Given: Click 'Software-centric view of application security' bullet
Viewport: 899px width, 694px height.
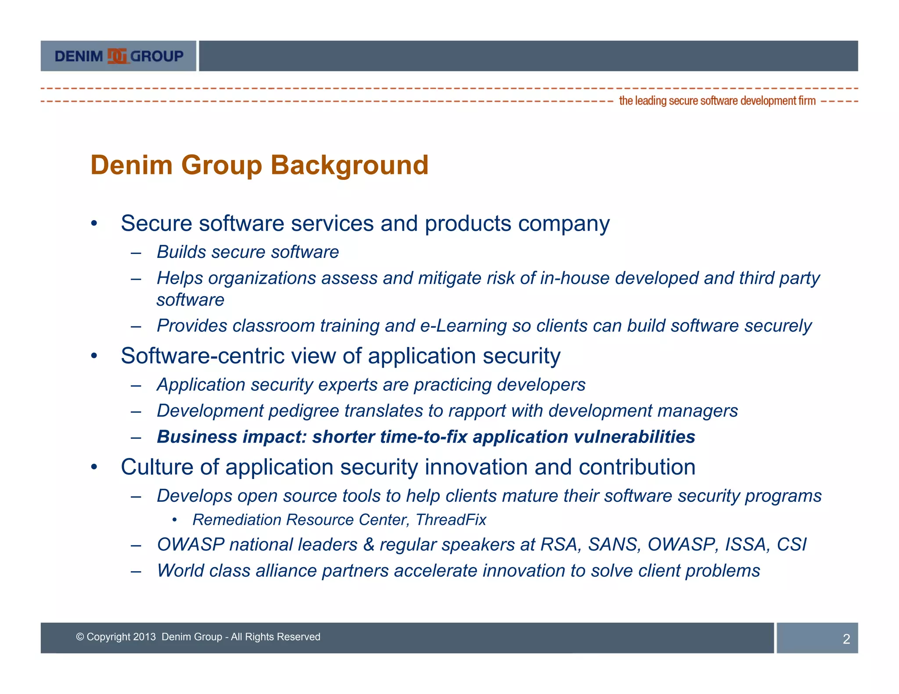Looking at the screenshot, I should [x=340, y=356].
